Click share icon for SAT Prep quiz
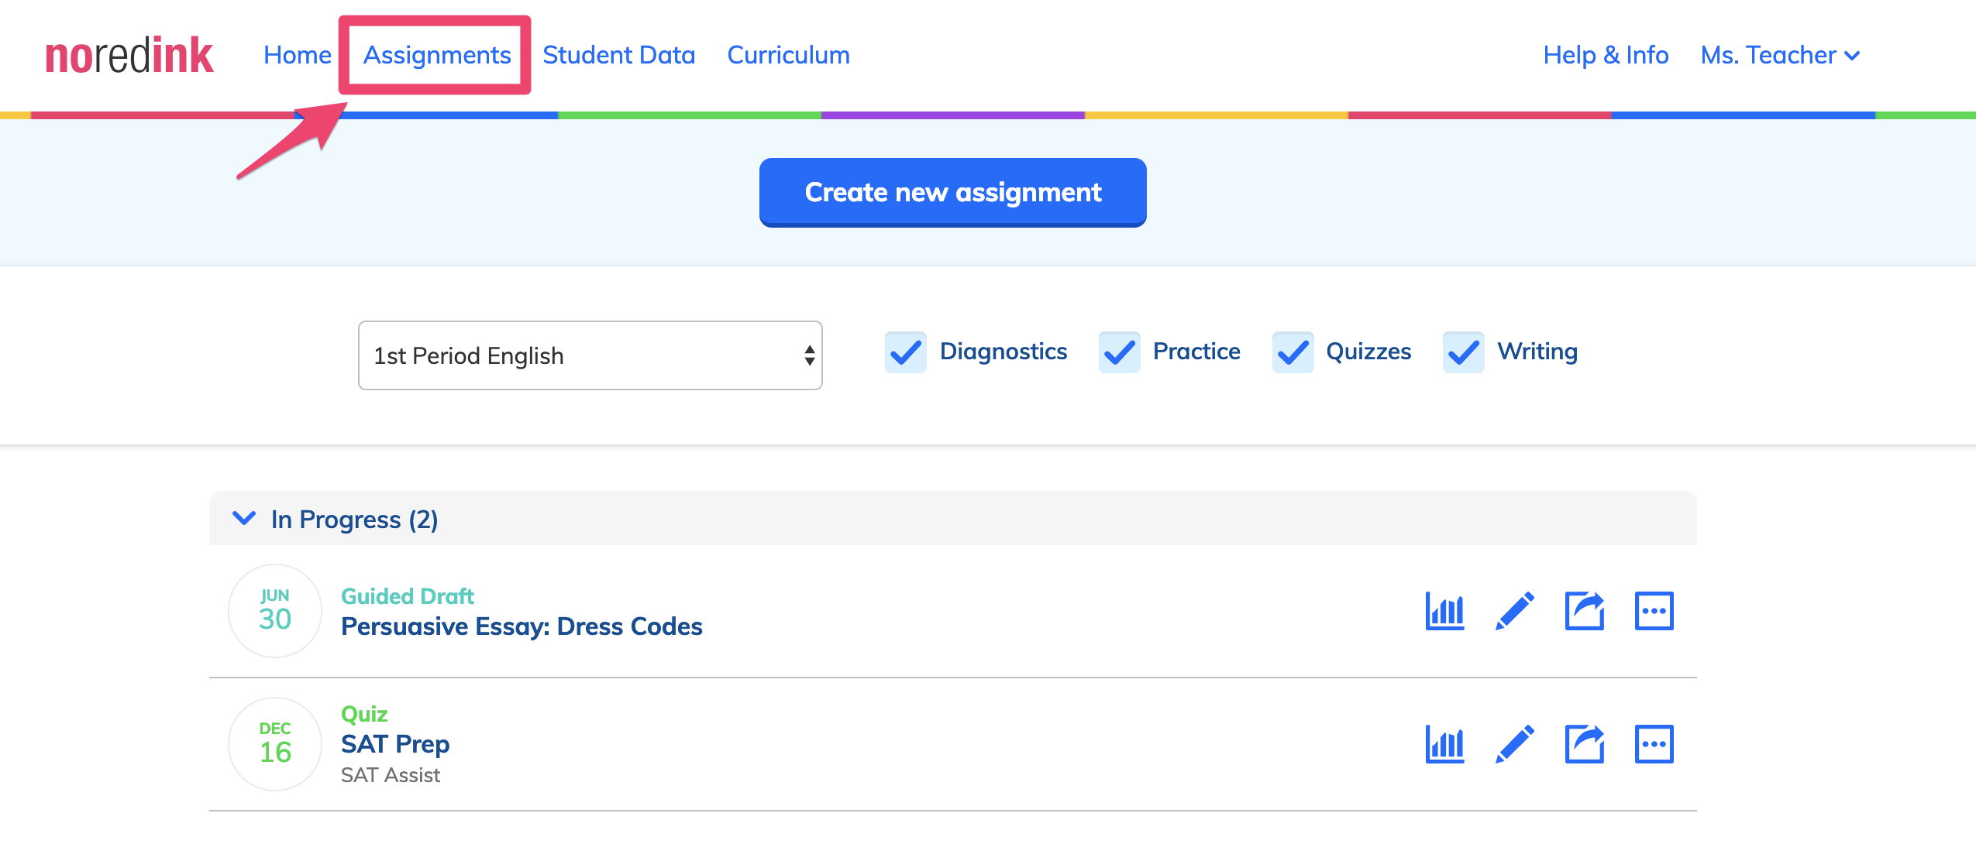Image resolution: width=1976 pixels, height=844 pixels. (1584, 744)
